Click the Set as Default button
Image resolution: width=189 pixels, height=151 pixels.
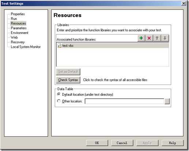68,72
